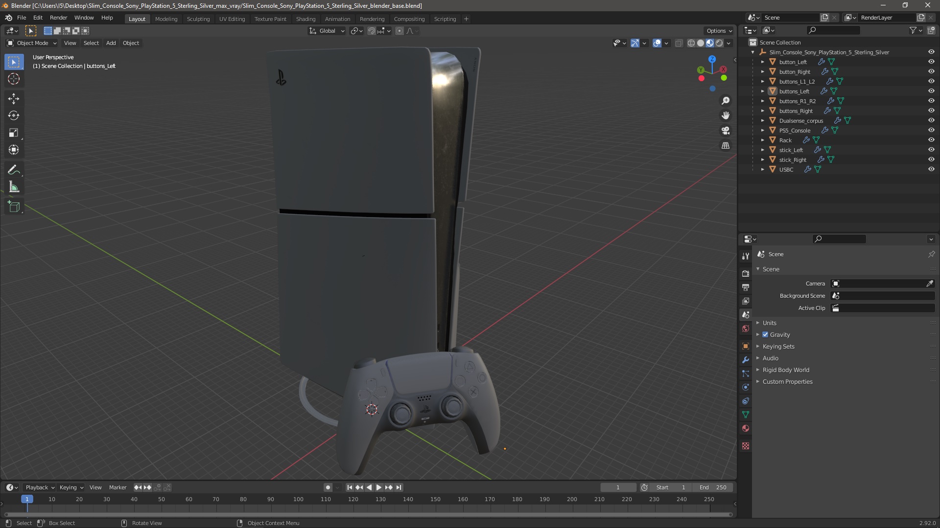
Task: Open World properties tab
Action: pos(746,329)
